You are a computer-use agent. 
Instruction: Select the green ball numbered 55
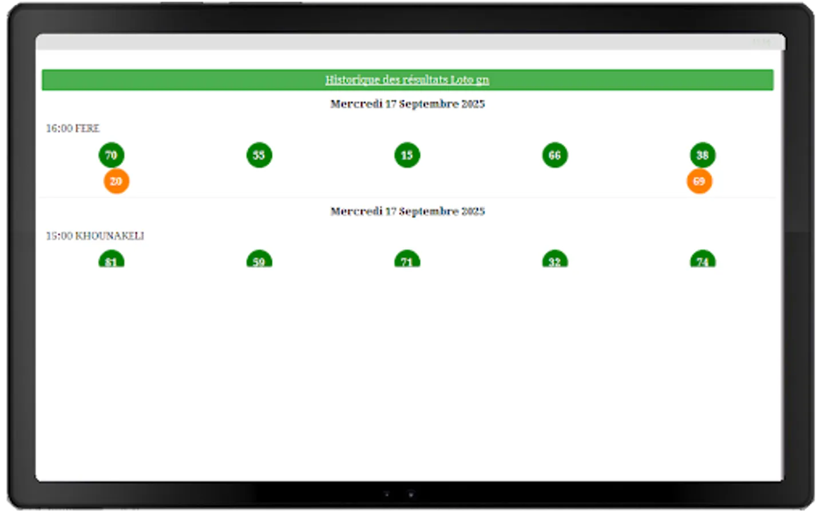click(x=259, y=155)
